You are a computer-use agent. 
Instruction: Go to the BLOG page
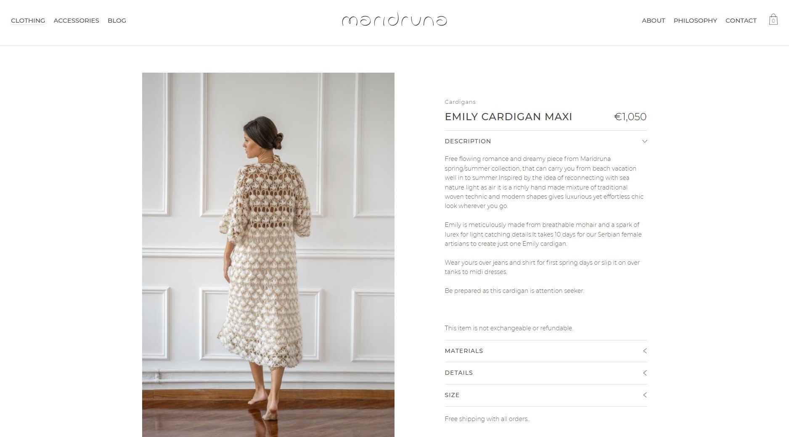pyautogui.click(x=117, y=21)
